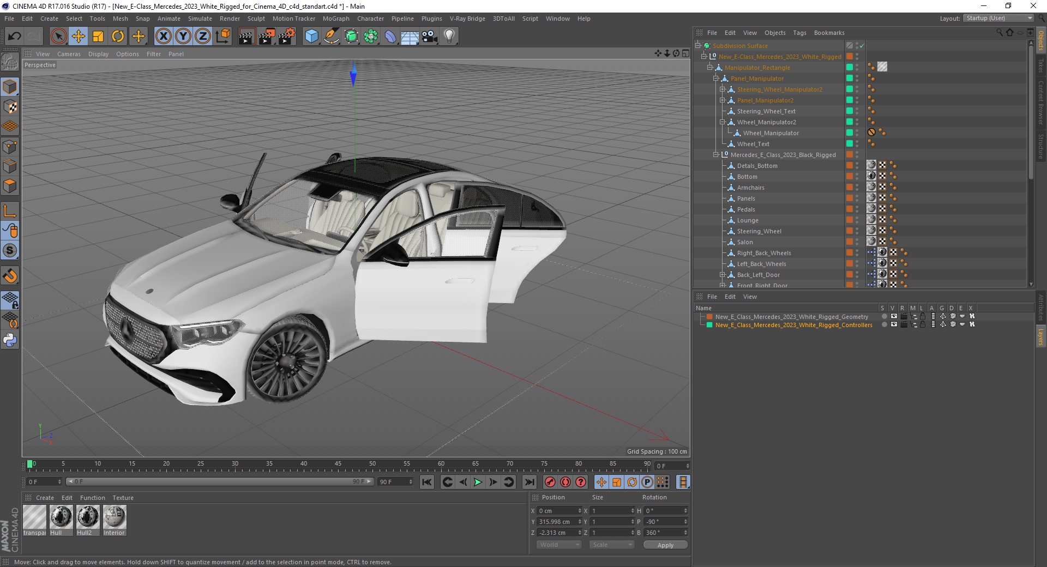Click the Enable Axis tool icon
The image size is (1047, 567).
point(10,211)
